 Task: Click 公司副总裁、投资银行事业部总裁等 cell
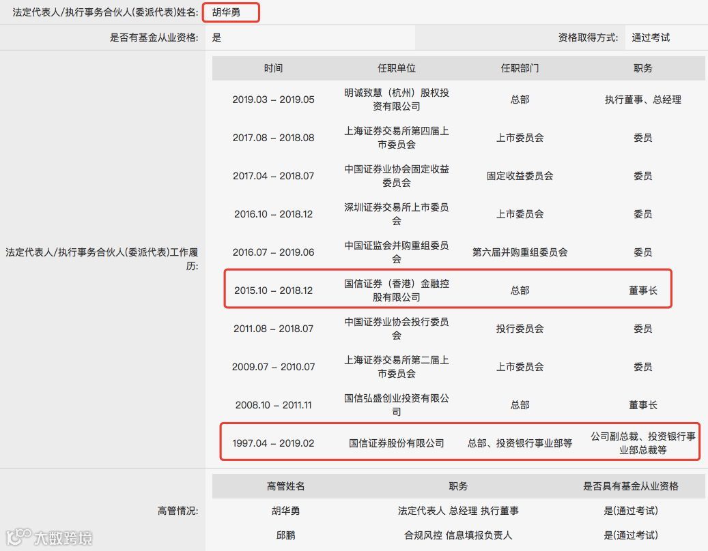click(643, 443)
